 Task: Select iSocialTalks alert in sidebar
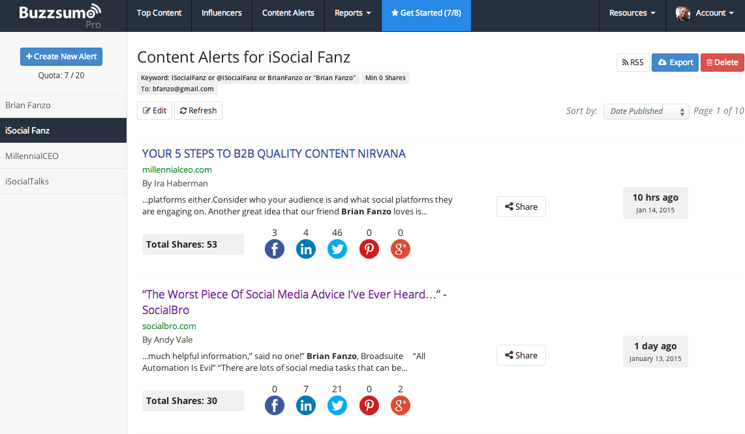[63, 181]
